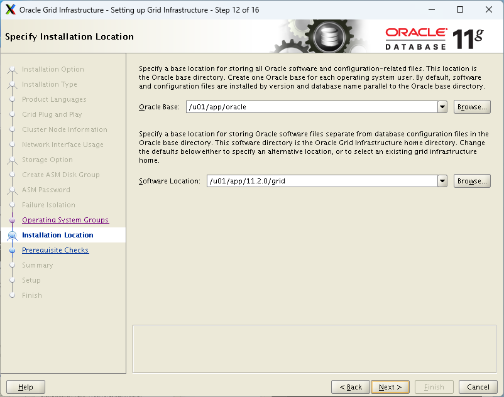Close the Oracle Grid Infrastructure window
The height and width of the screenshot is (397, 504).
(488, 9)
